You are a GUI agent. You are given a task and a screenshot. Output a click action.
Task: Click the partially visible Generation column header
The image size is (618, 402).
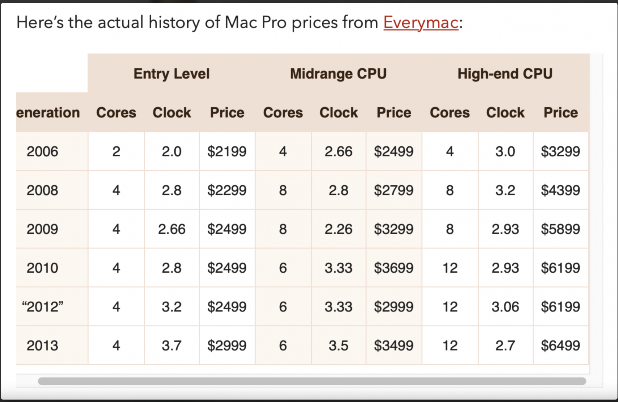pos(48,113)
